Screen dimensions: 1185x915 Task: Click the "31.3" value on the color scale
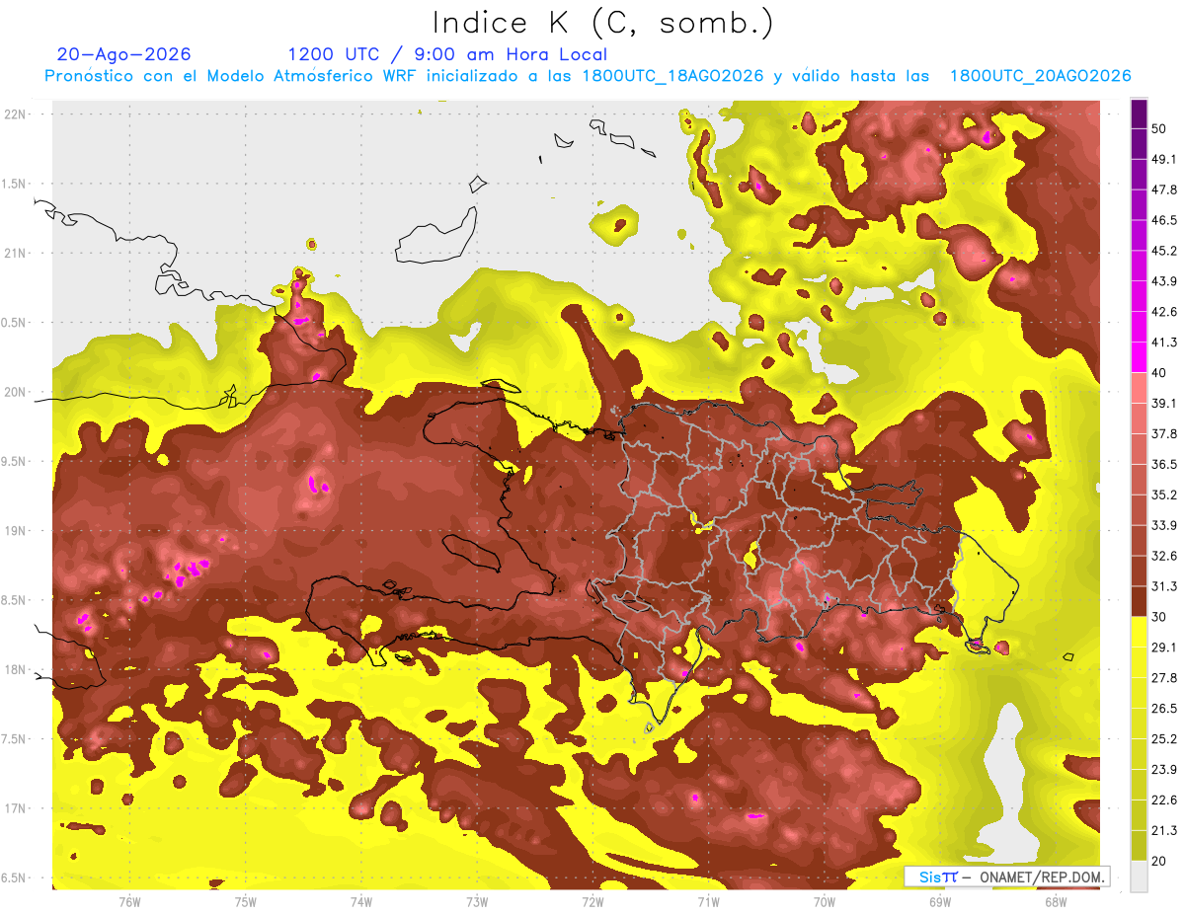click(x=1164, y=586)
